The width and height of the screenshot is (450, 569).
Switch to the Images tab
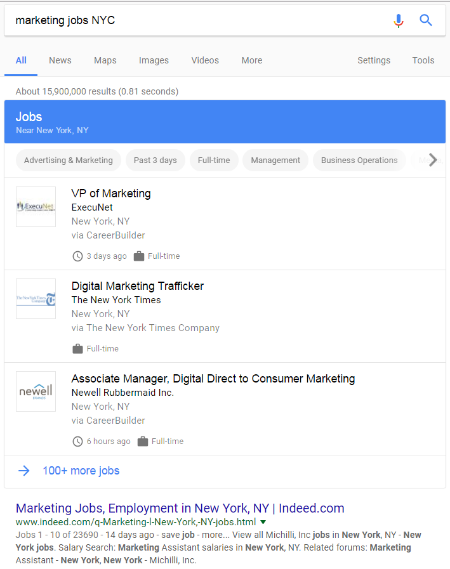[154, 60]
